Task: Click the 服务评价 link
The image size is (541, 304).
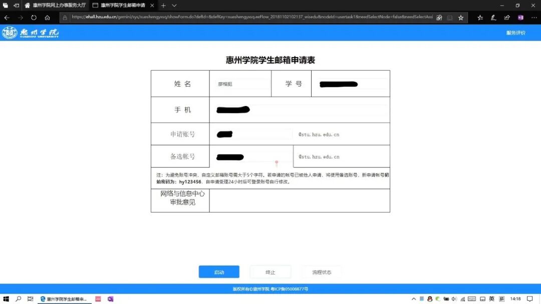Action: click(516, 32)
